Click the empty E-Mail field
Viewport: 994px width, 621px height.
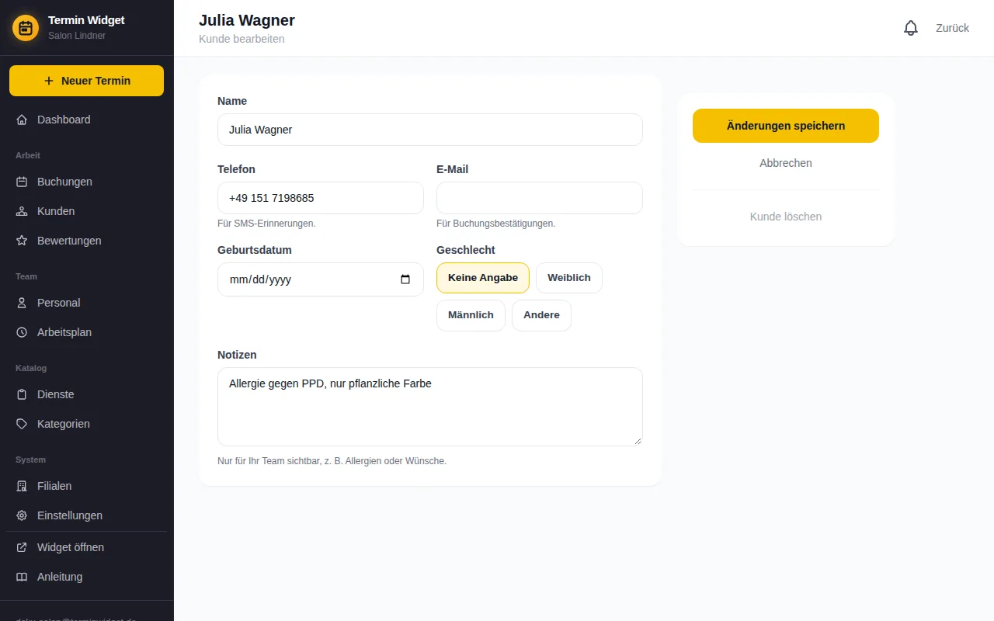point(540,198)
